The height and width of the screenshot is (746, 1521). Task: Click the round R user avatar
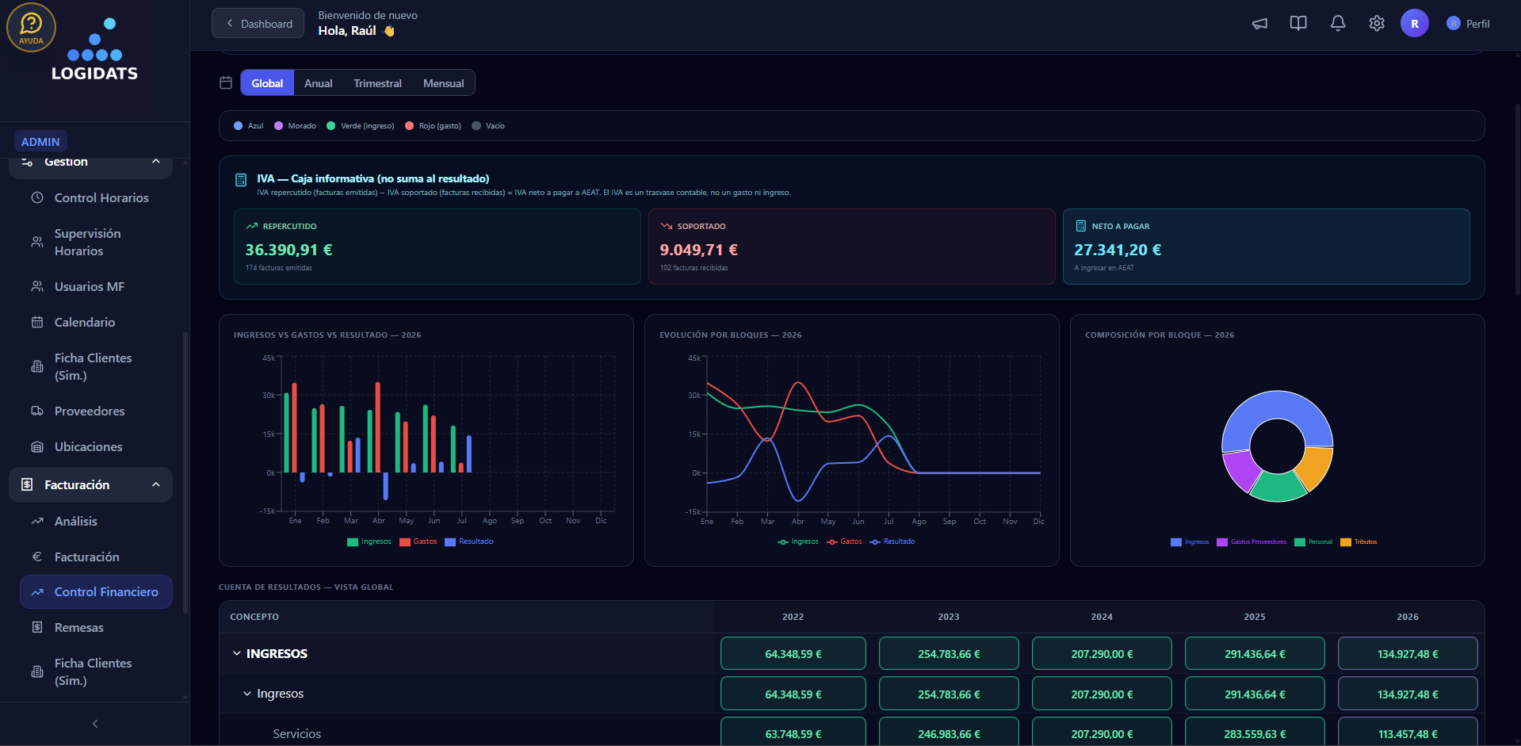tap(1415, 24)
